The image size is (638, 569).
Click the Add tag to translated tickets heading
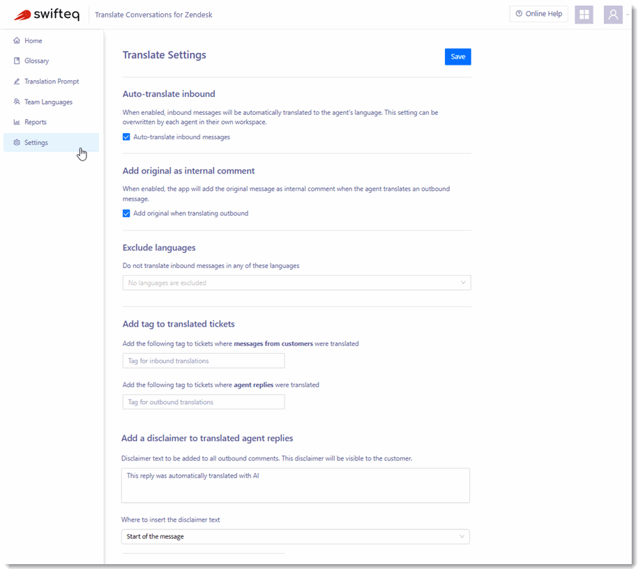179,324
